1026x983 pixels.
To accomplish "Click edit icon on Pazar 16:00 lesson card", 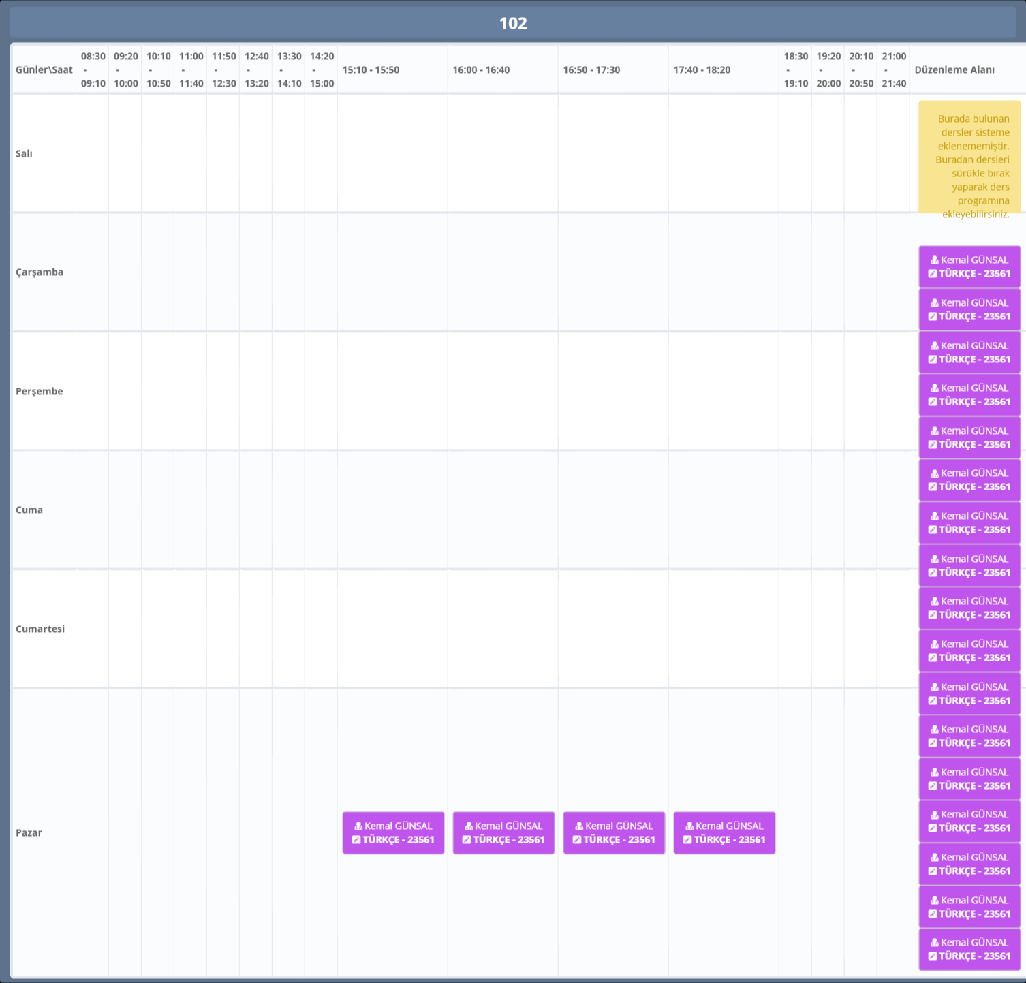I will coord(467,840).
